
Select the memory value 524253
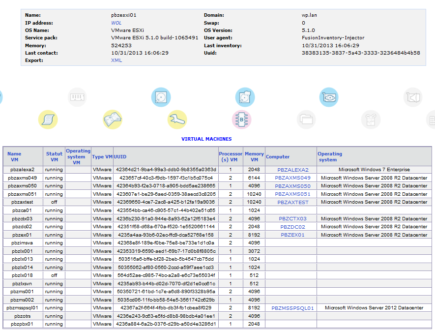tap(121, 46)
